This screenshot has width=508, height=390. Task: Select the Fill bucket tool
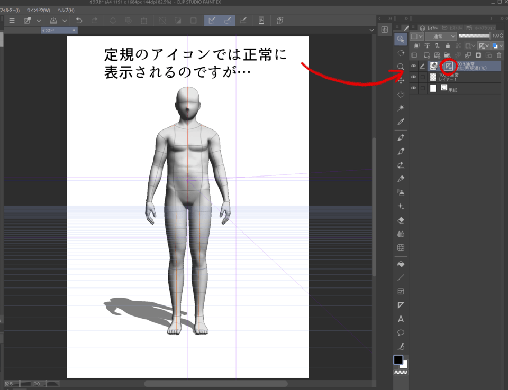tap(401, 264)
